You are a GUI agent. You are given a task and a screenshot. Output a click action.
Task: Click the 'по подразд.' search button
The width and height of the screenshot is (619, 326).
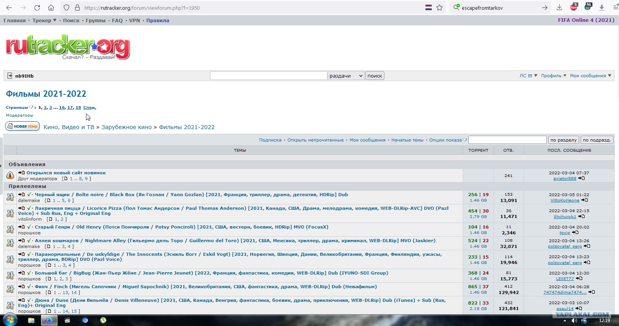point(597,140)
